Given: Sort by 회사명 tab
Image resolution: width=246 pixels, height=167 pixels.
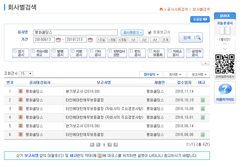Looking at the screenshot, I should tap(175, 74).
